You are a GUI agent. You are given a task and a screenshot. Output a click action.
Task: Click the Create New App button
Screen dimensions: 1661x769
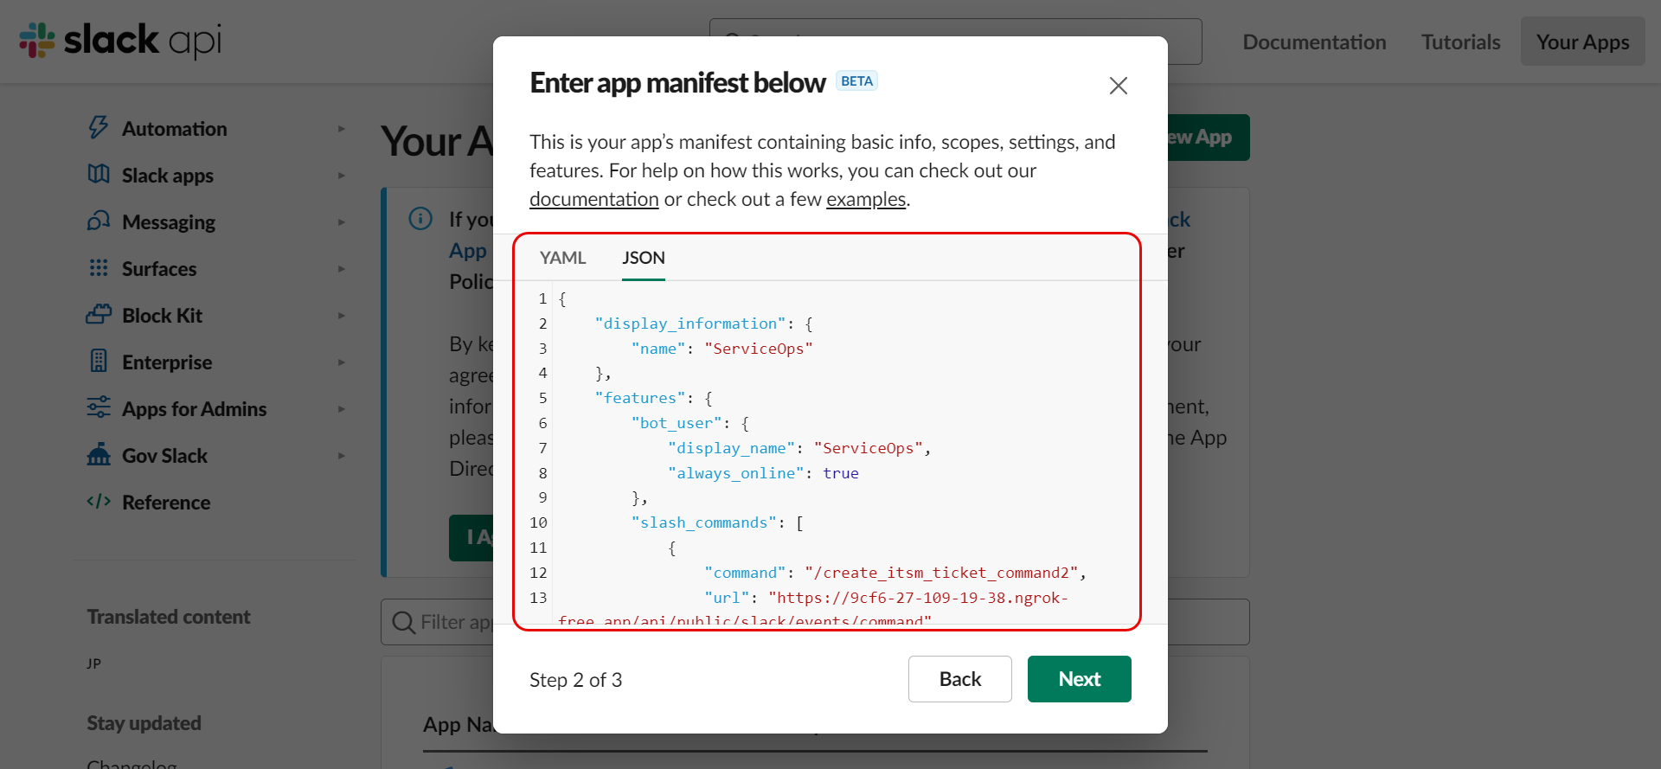(1207, 138)
